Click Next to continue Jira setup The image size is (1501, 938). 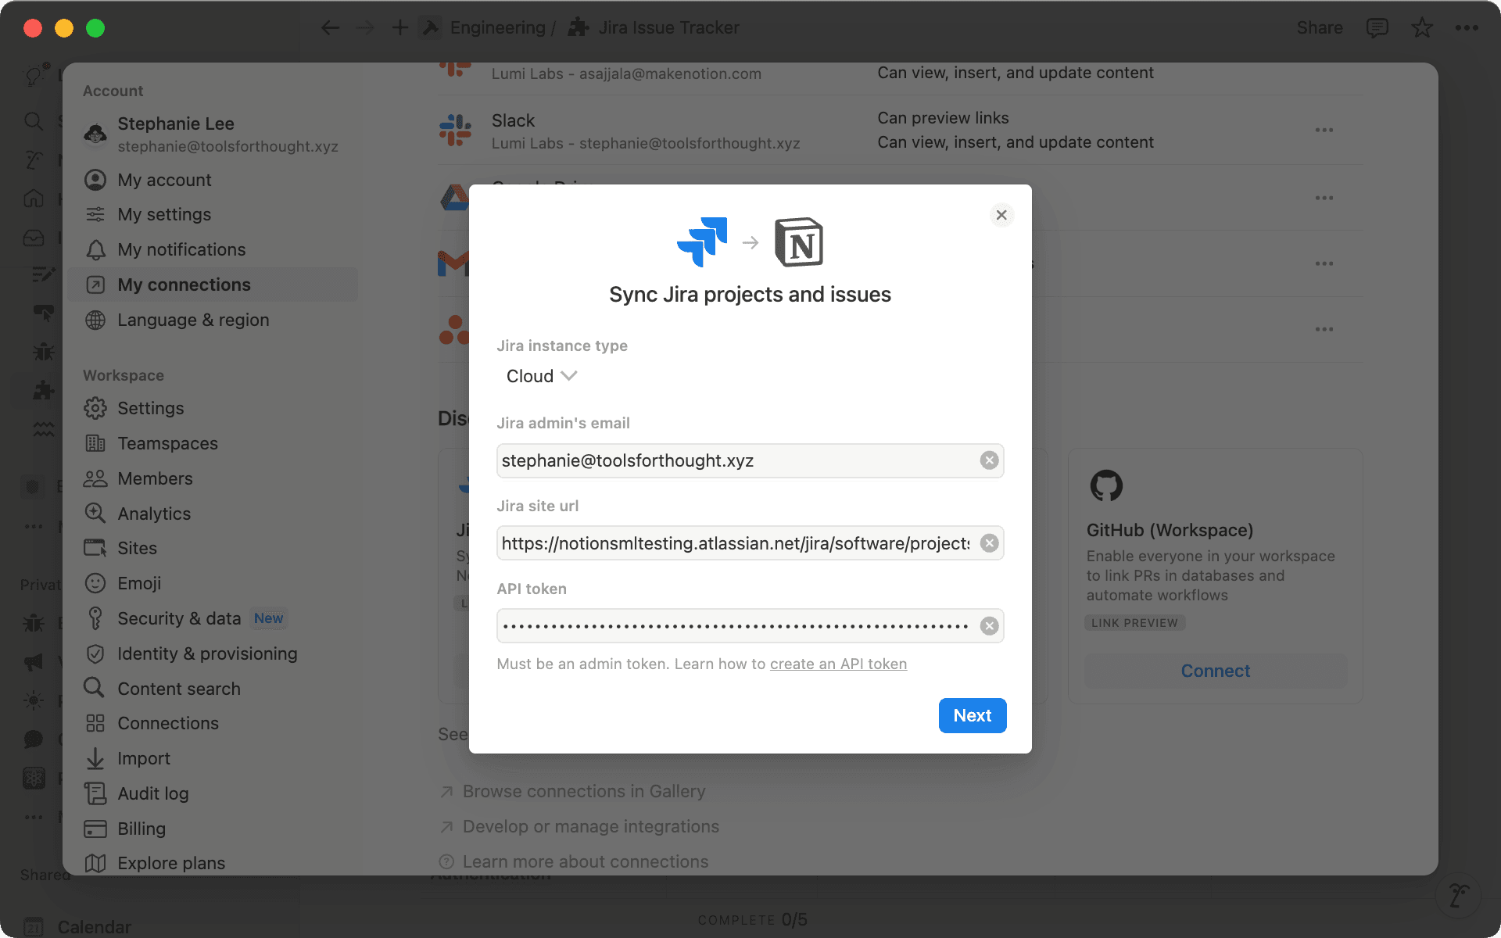tap(972, 715)
